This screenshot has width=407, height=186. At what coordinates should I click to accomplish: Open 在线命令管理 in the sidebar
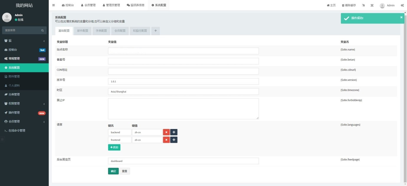coord(24,130)
